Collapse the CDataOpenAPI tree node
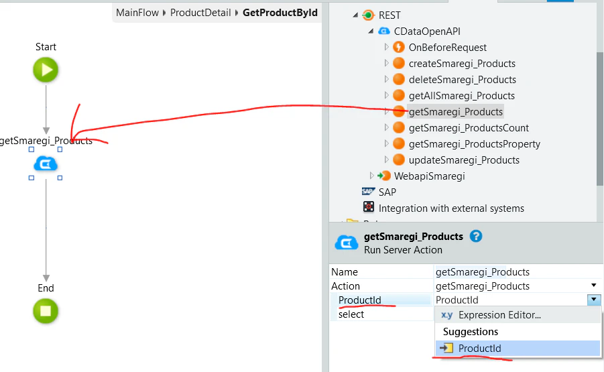The image size is (604, 372). click(x=371, y=31)
